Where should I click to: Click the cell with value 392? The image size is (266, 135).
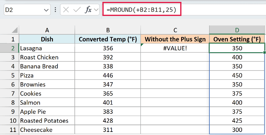(x=108, y=57)
